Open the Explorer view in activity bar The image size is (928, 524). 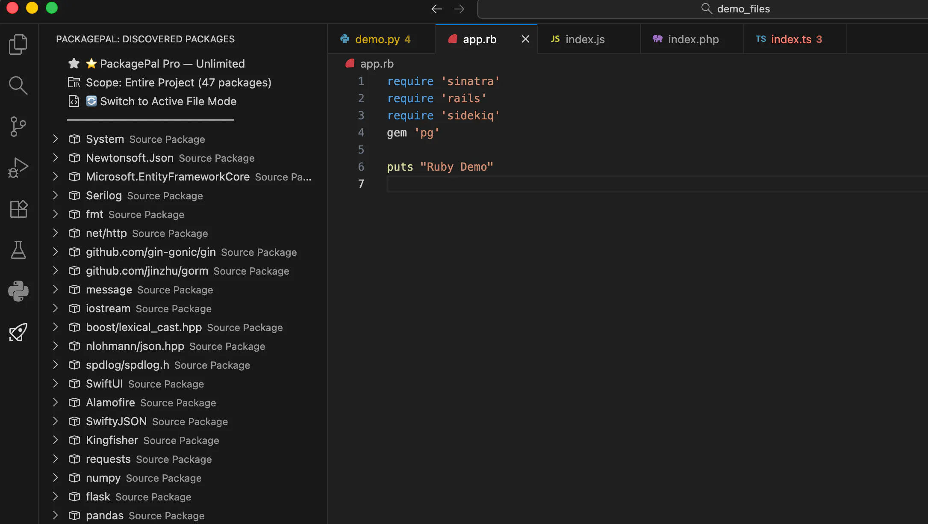point(18,44)
